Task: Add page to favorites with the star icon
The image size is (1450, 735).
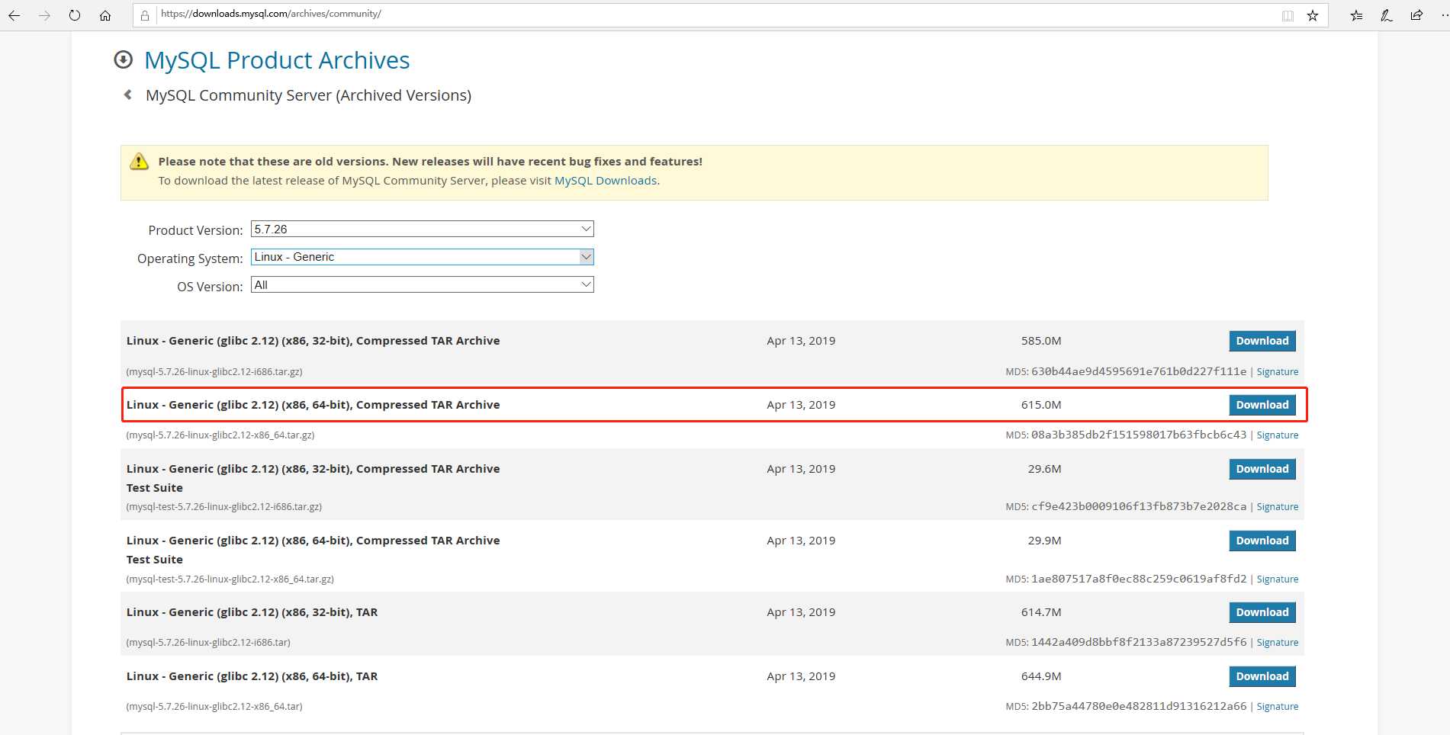Action: (x=1313, y=15)
